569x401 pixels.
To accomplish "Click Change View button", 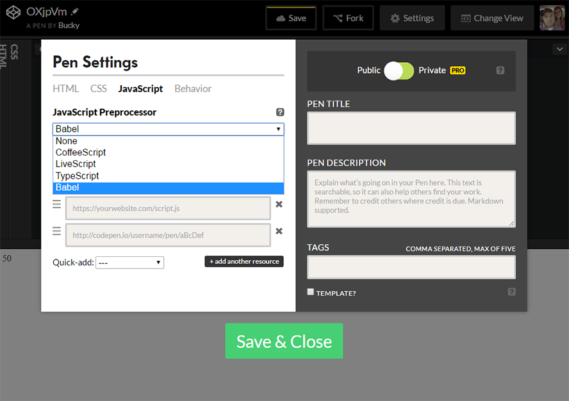I will click(x=492, y=18).
